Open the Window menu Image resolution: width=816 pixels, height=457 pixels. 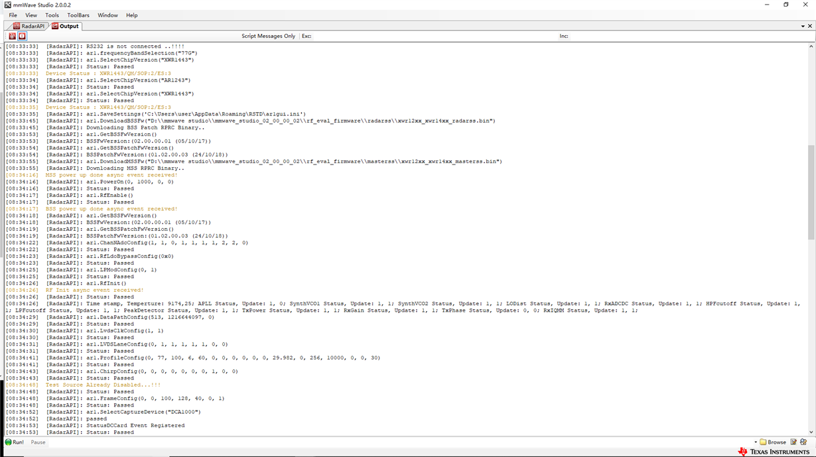tap(107, 15)
